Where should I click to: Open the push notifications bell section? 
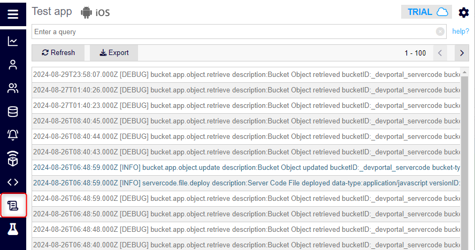pos(13,135)
